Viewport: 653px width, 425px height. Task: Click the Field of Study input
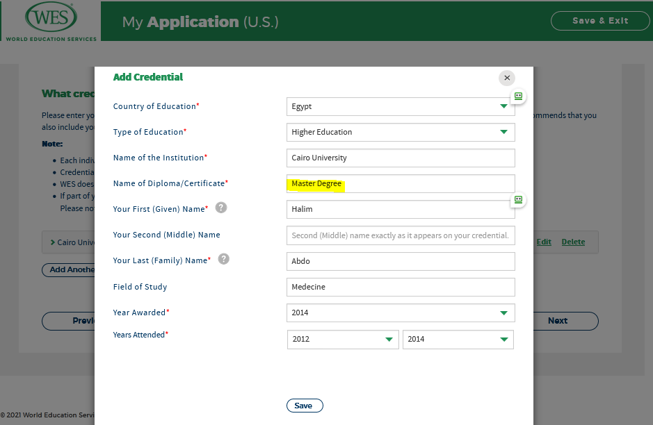tap(401, 287)
